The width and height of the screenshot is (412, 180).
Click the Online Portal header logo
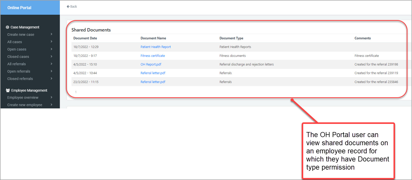(x=19, y=8)
